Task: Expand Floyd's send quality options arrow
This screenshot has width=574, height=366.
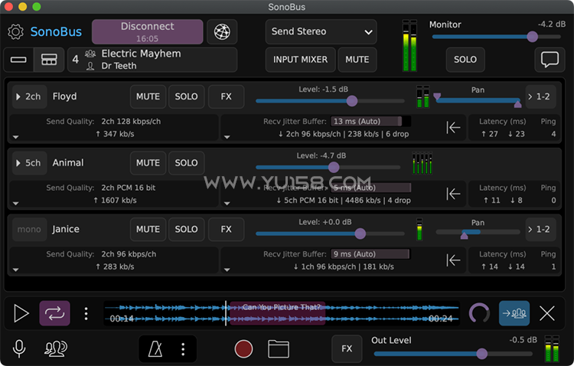Action: tap(16, 137)
